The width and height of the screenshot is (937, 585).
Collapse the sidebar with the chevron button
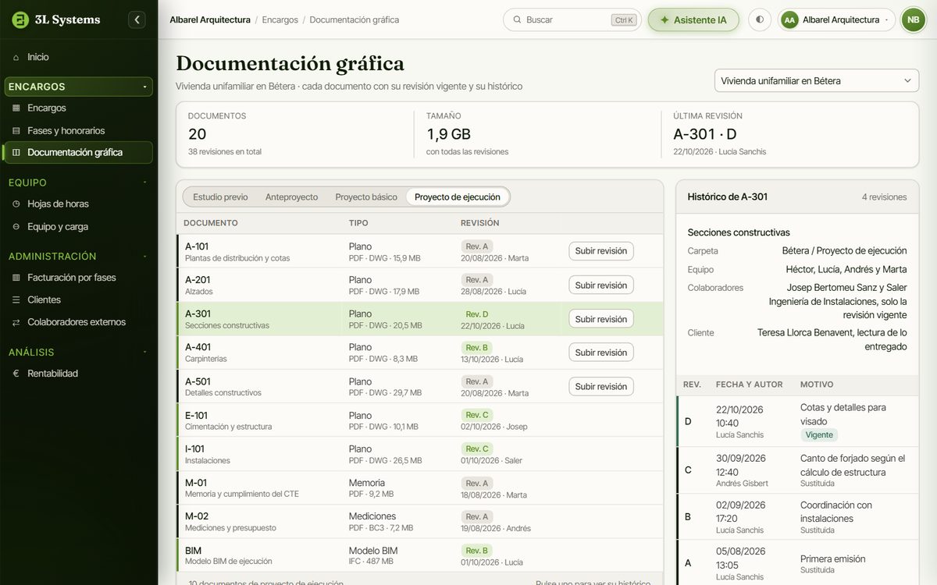click(x=137, y=19)
